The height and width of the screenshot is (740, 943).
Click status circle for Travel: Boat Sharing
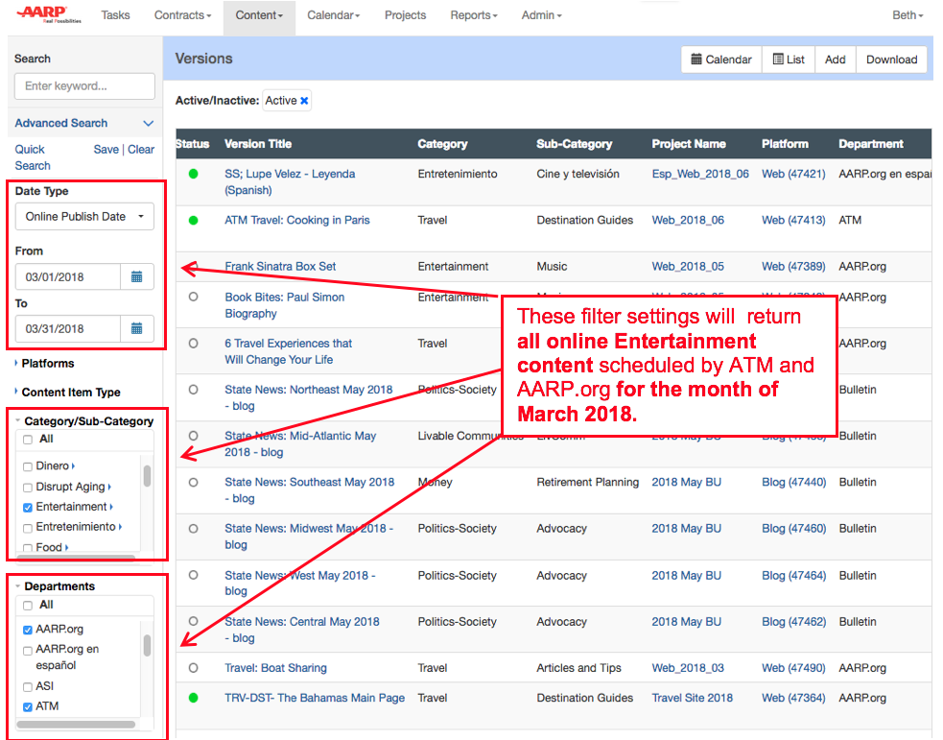tap(193, 668)
